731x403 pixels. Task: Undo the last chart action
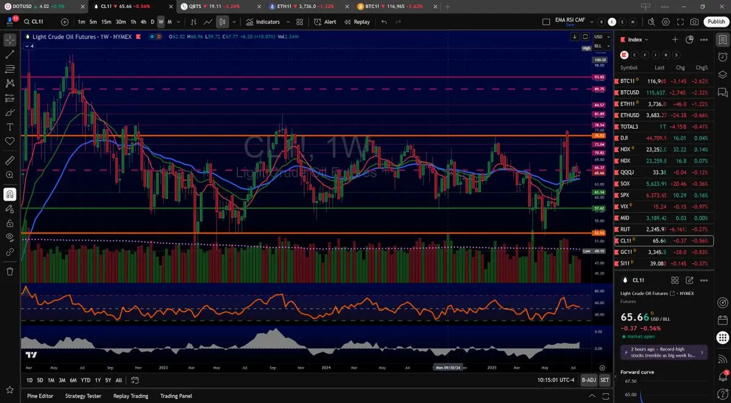(x=384, y=21)
